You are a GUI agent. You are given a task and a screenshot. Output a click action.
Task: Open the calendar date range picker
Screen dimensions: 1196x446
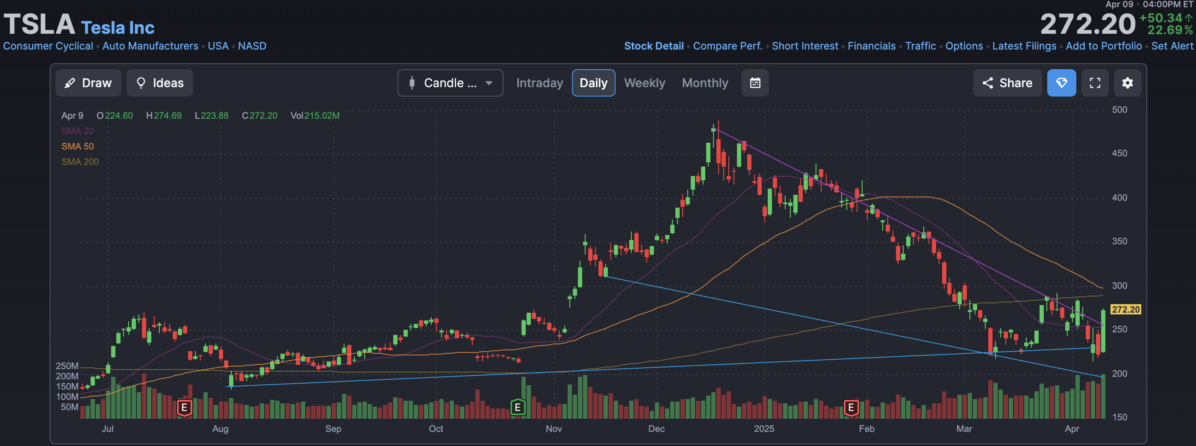755,83
